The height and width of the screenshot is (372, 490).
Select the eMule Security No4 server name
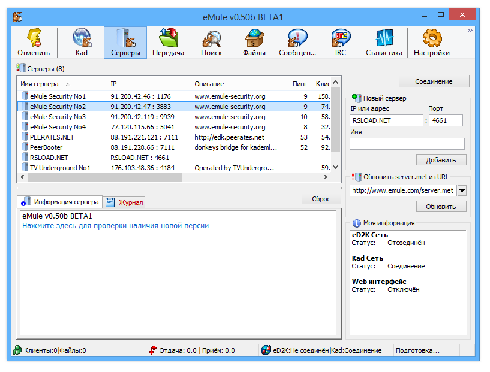pyautogui.click(x=58, y=127)
